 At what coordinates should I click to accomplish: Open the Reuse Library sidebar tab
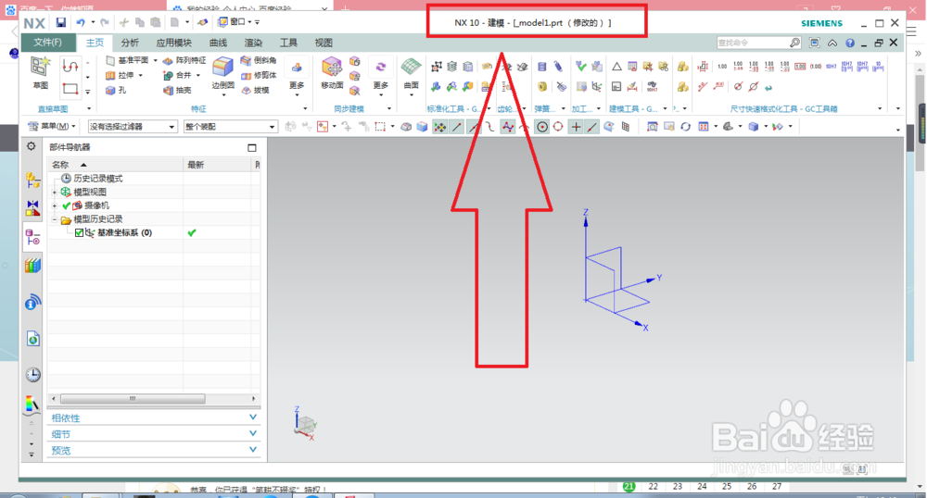(32, 266)
